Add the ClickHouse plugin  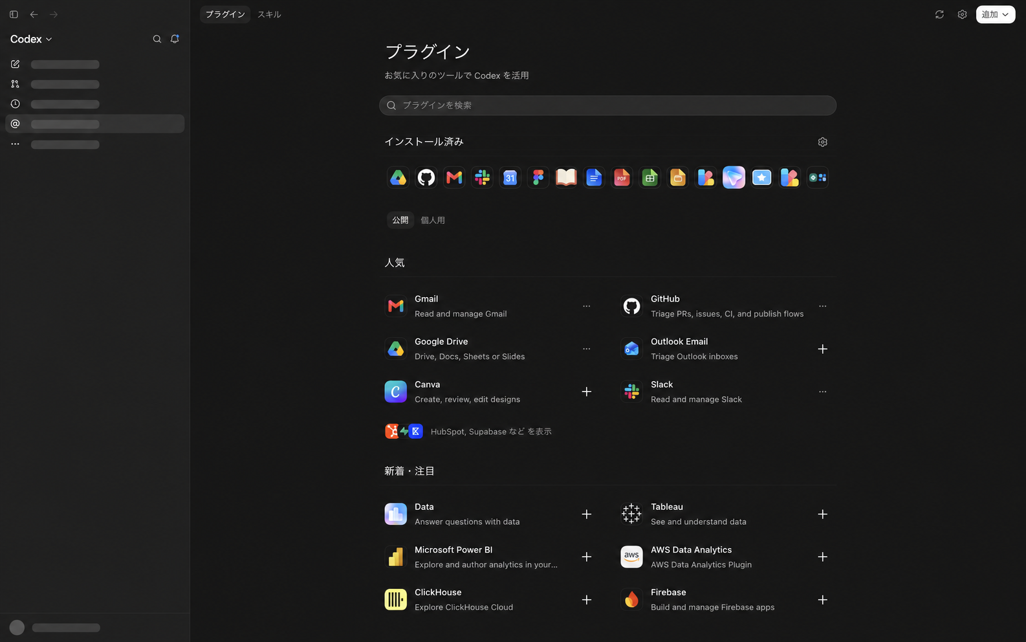pos(586,600)
